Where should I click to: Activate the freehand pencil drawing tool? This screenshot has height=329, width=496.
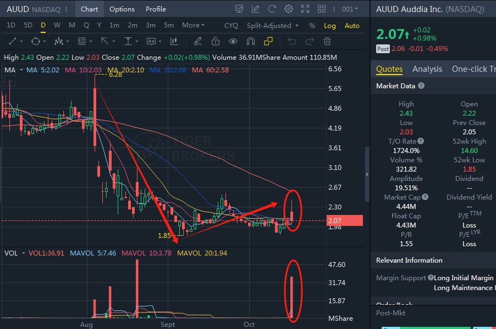click(x=198, y=41)
